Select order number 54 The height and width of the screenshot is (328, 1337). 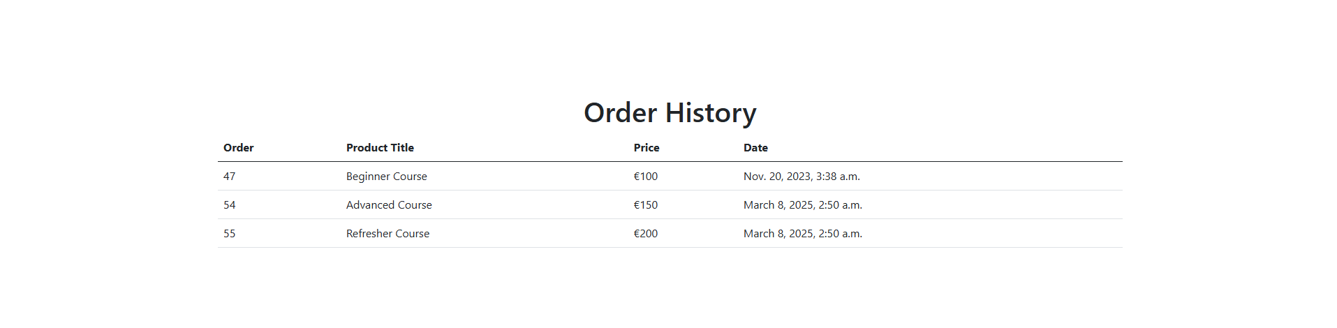[229, 205]
